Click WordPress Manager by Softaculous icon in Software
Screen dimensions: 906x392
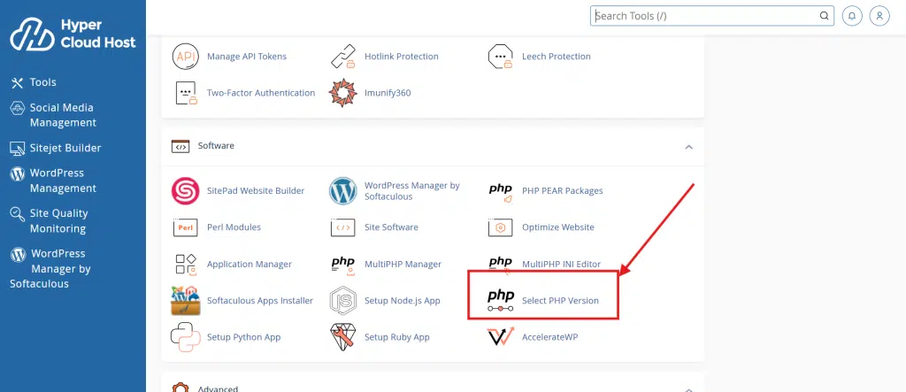click(343, 191)
